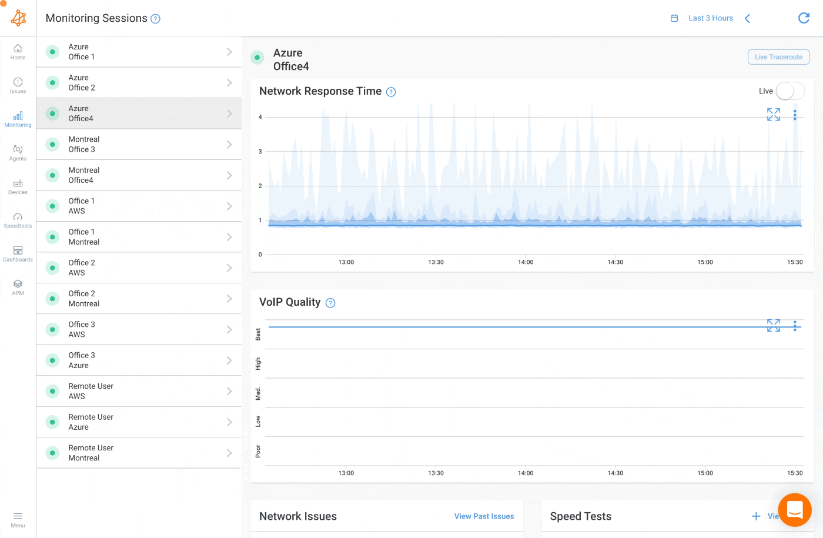
Task: Open Network Response Time options menu
Action: click(795, 115)
